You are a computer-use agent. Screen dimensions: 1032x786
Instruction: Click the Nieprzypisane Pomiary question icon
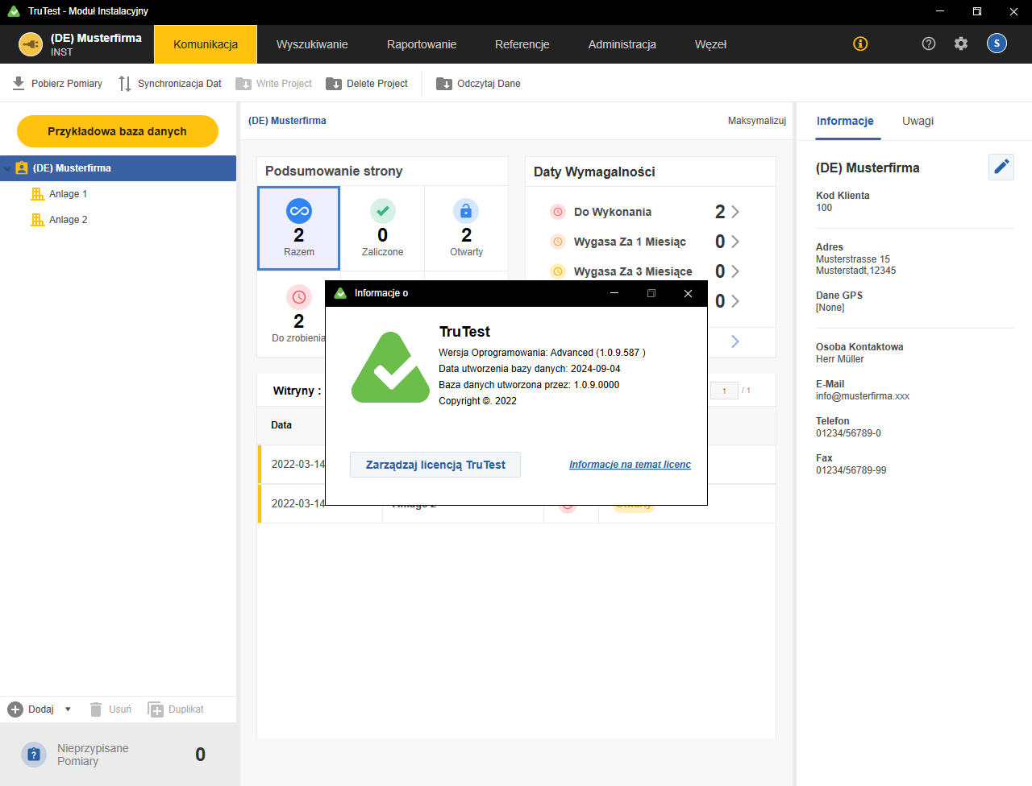(x=34, y=755)
